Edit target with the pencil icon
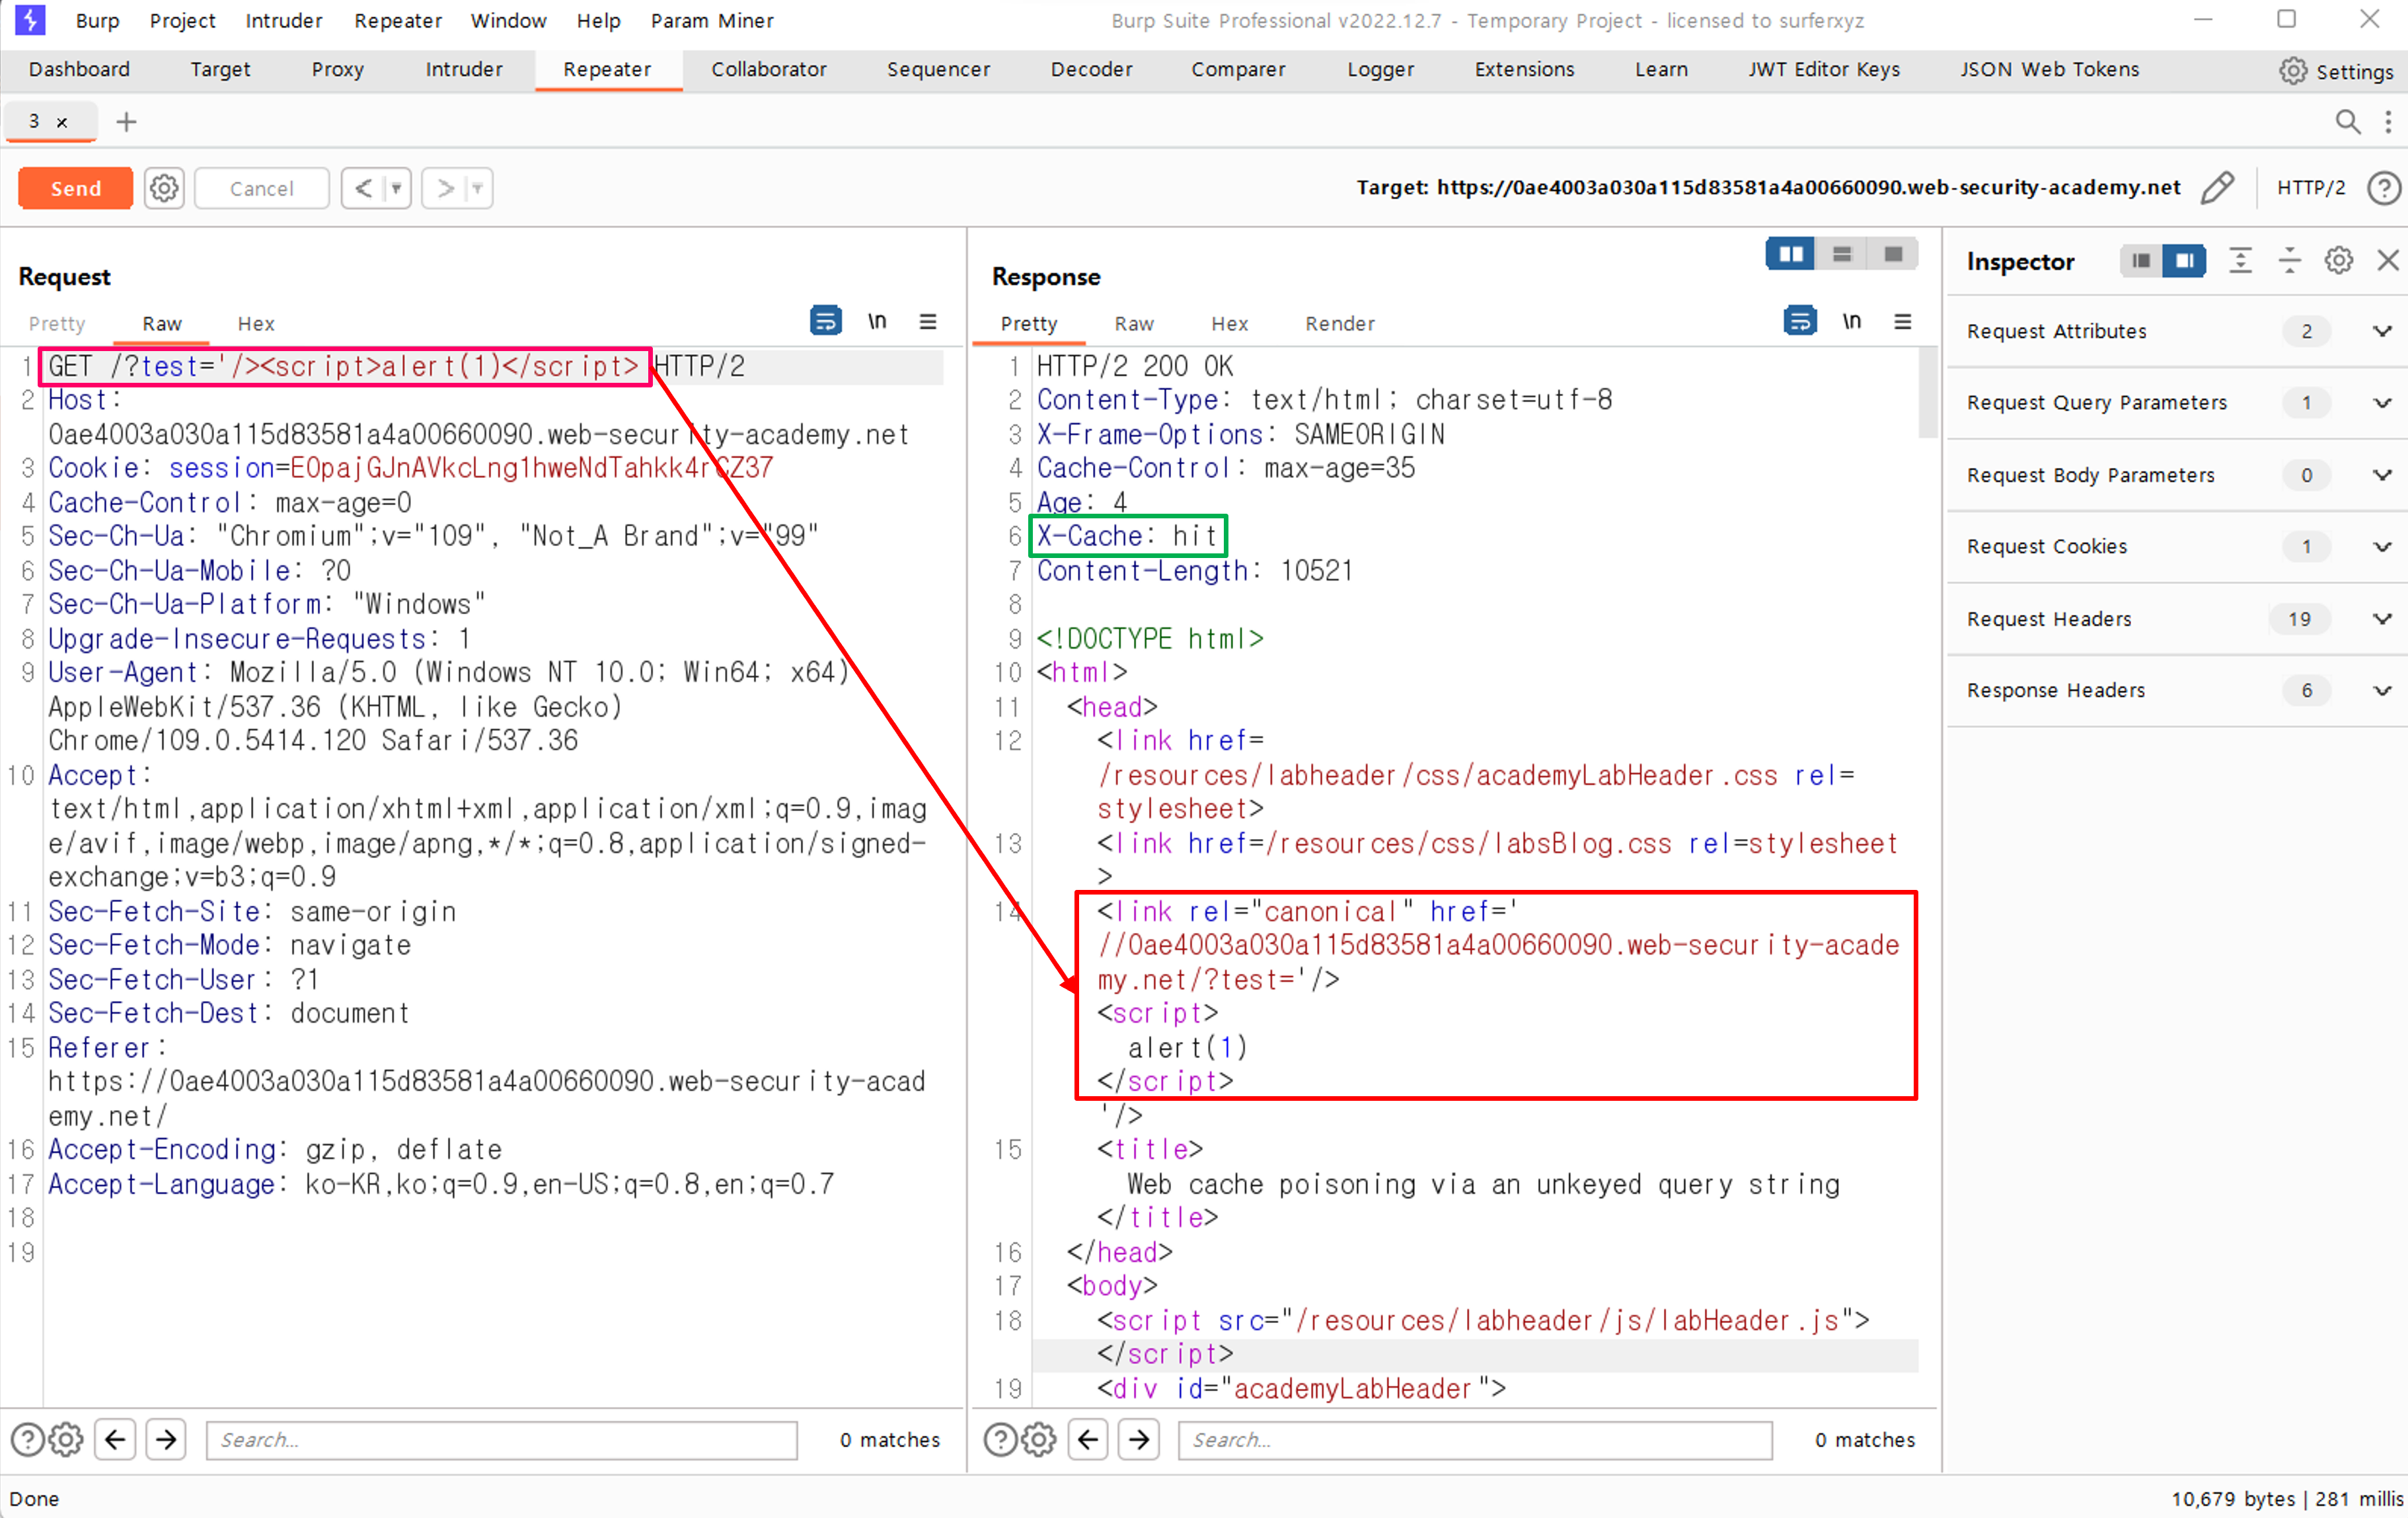 (2217, 187)
